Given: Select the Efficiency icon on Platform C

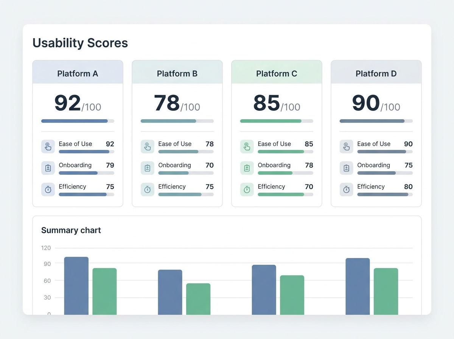Looking at the screenshot, I should [247, 190].
